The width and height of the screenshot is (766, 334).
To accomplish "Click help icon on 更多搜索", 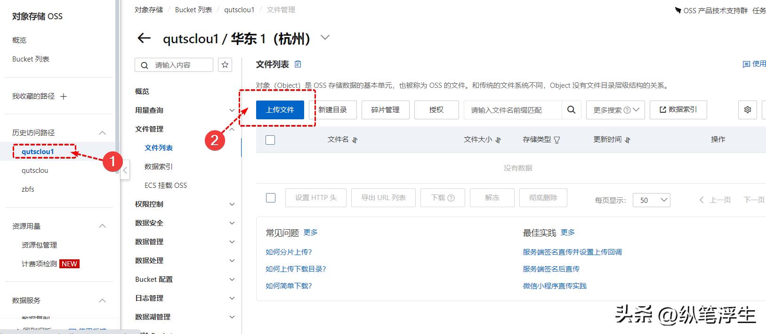I will tap(627, 110).
